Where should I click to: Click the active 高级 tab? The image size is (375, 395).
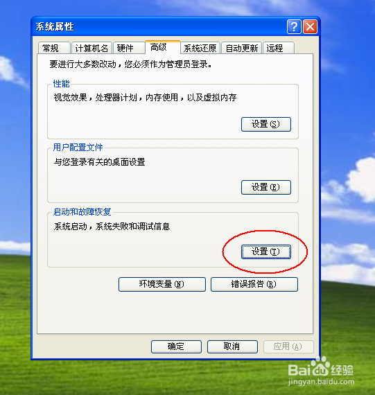pyautogui.click(x=163, y=47)
